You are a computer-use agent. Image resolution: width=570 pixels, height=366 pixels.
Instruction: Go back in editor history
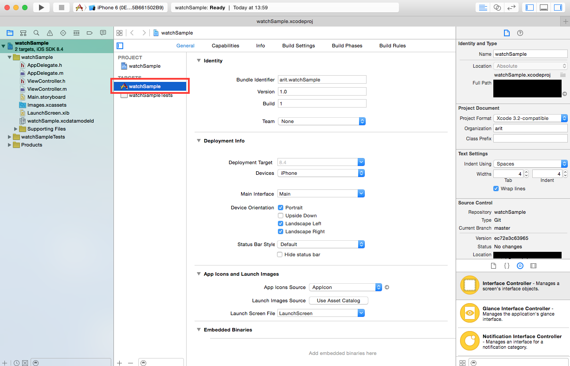pyautogui.click(x=132, y=33)
